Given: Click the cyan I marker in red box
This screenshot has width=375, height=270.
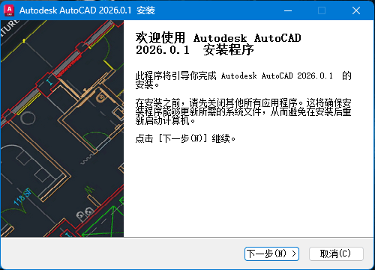Looking at the screenshot, I should [x=49, y=82].
